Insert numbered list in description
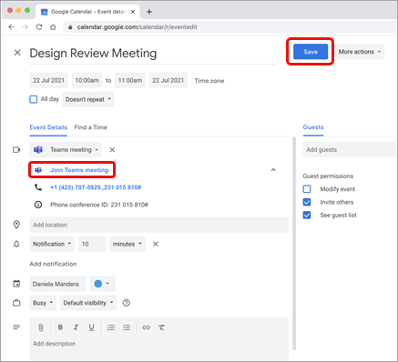Image resolution: width=398 pixels, height=362 pixels. coord(111,327)
